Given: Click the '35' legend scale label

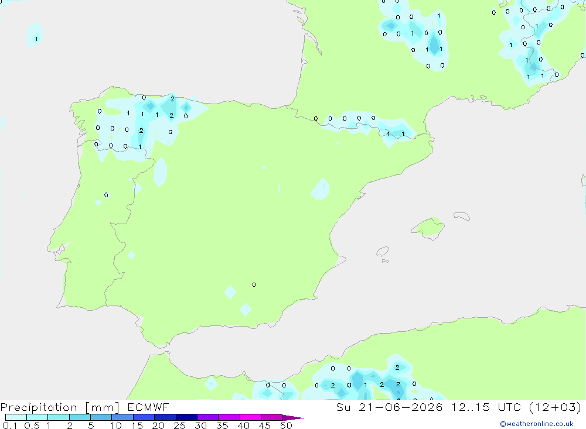Looking at the screenshot, I should coord(222,425).
